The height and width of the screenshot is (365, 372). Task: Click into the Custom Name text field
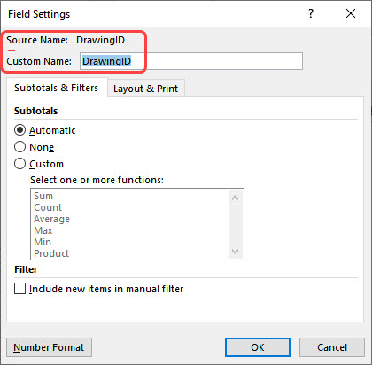pyautogui.click(x=191, y=61)
